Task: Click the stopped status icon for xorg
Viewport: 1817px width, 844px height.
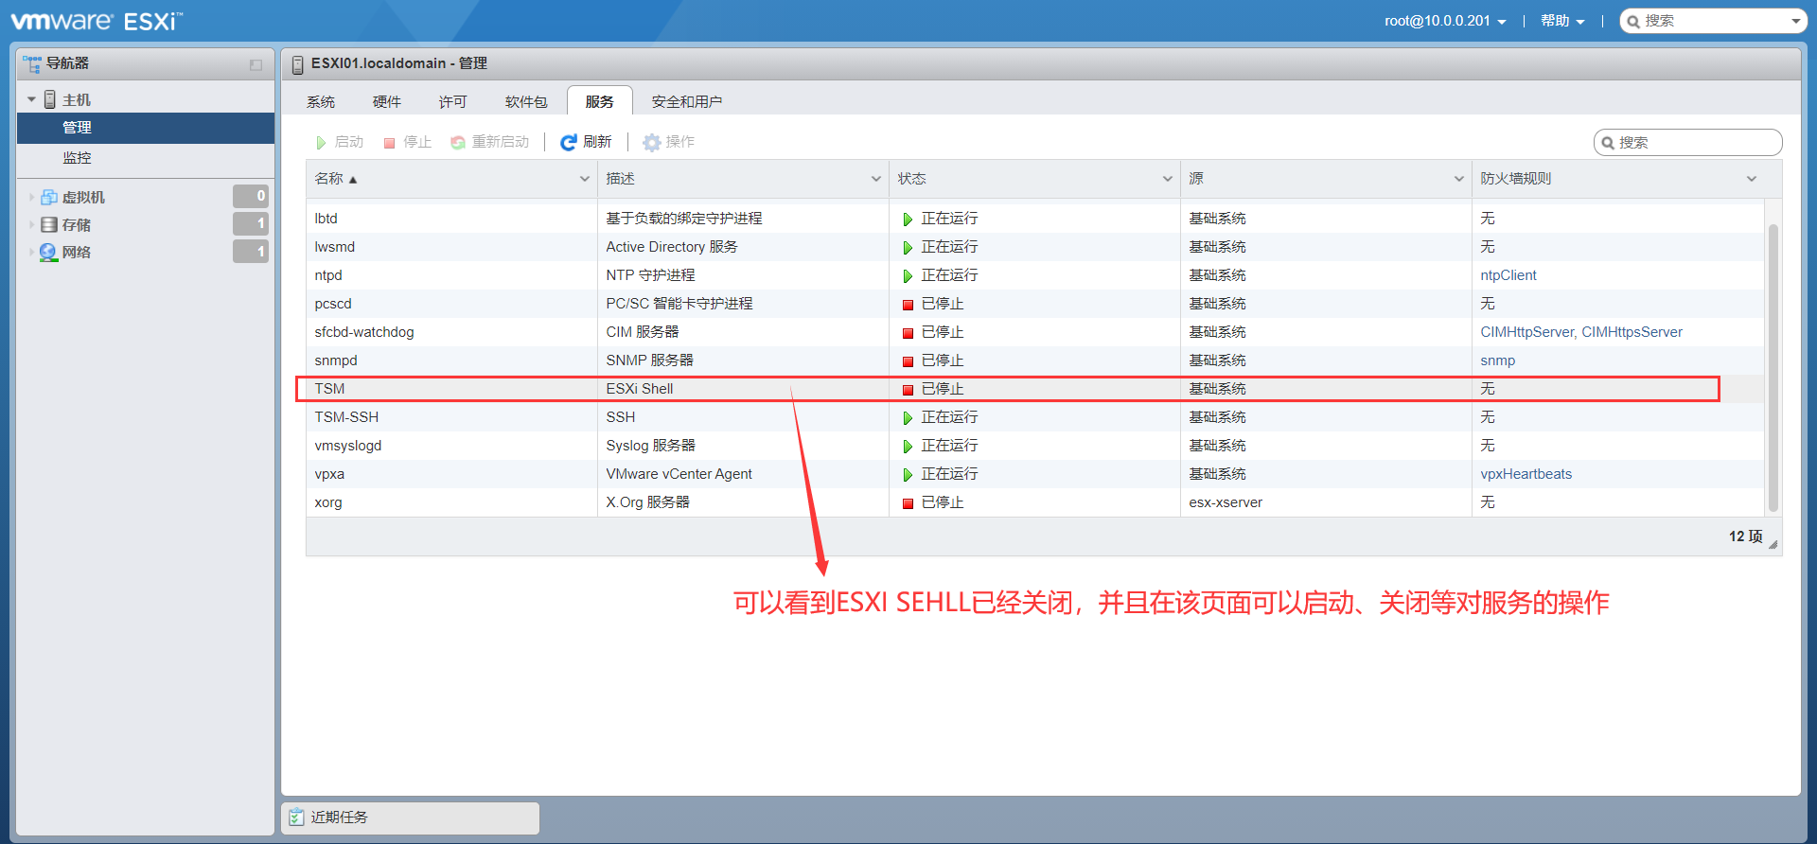Action: 908,503
